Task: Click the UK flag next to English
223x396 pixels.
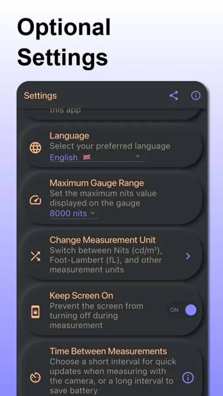Action: point(87,158)
